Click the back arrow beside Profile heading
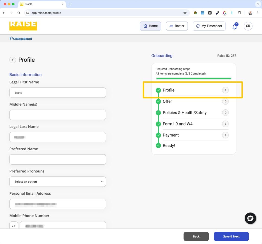262x244 pixels. click(13, 60)
